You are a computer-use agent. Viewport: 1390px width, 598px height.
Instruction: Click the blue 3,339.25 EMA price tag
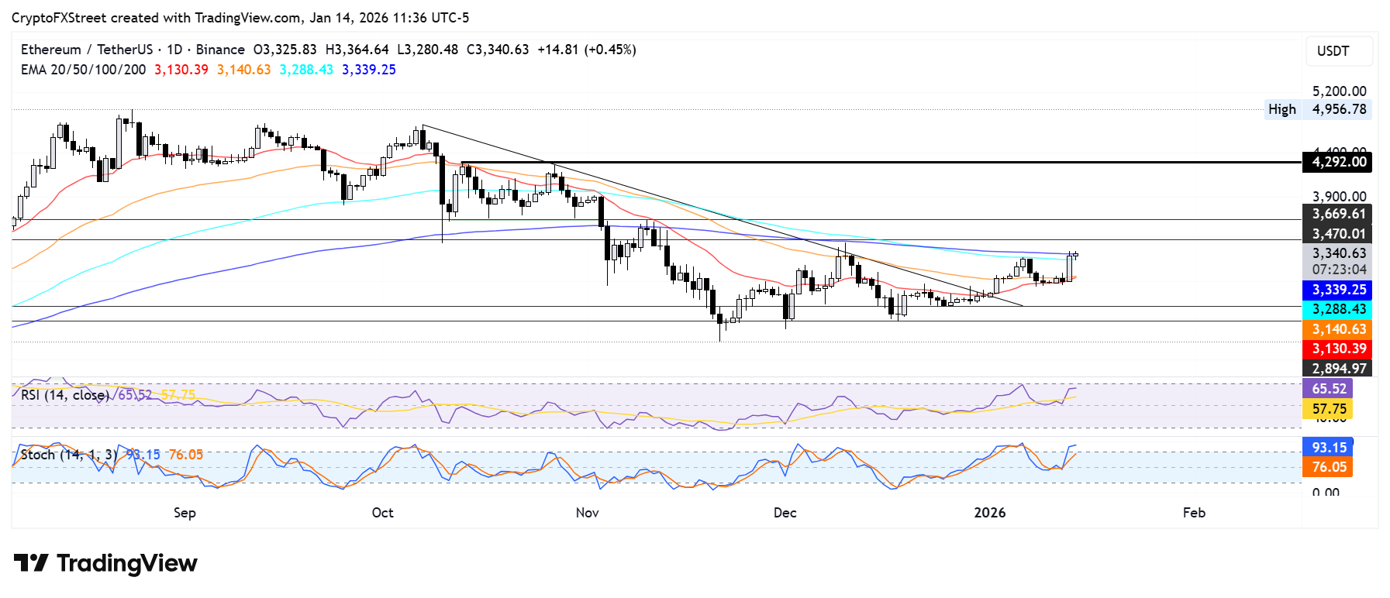[x=1338, y=290]
